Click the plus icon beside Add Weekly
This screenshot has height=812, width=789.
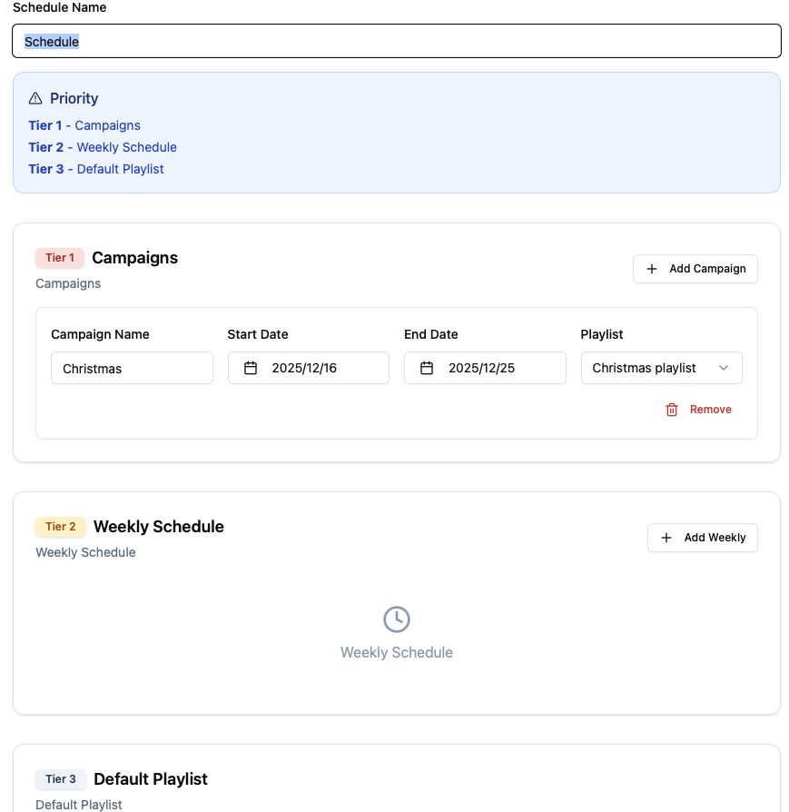click(666, 538)
